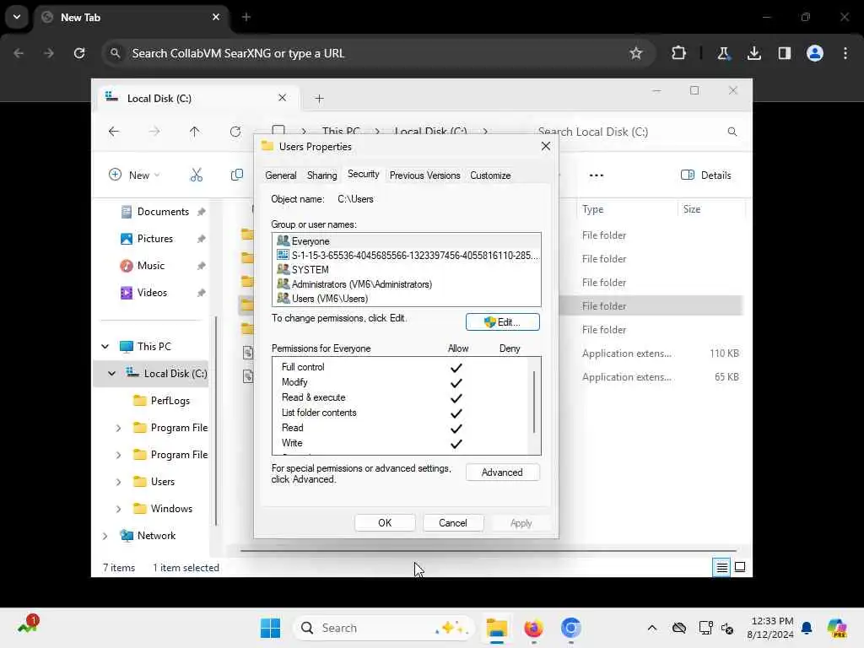This screenshot has height=648, width=864.
Task: Open Chrome extensions puzzle icon
Action: tap(678, 53)
